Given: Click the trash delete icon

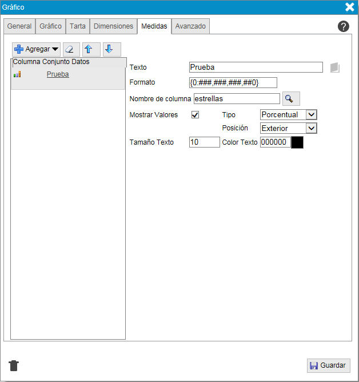Looking at the screenshot, I should point(14,366).
